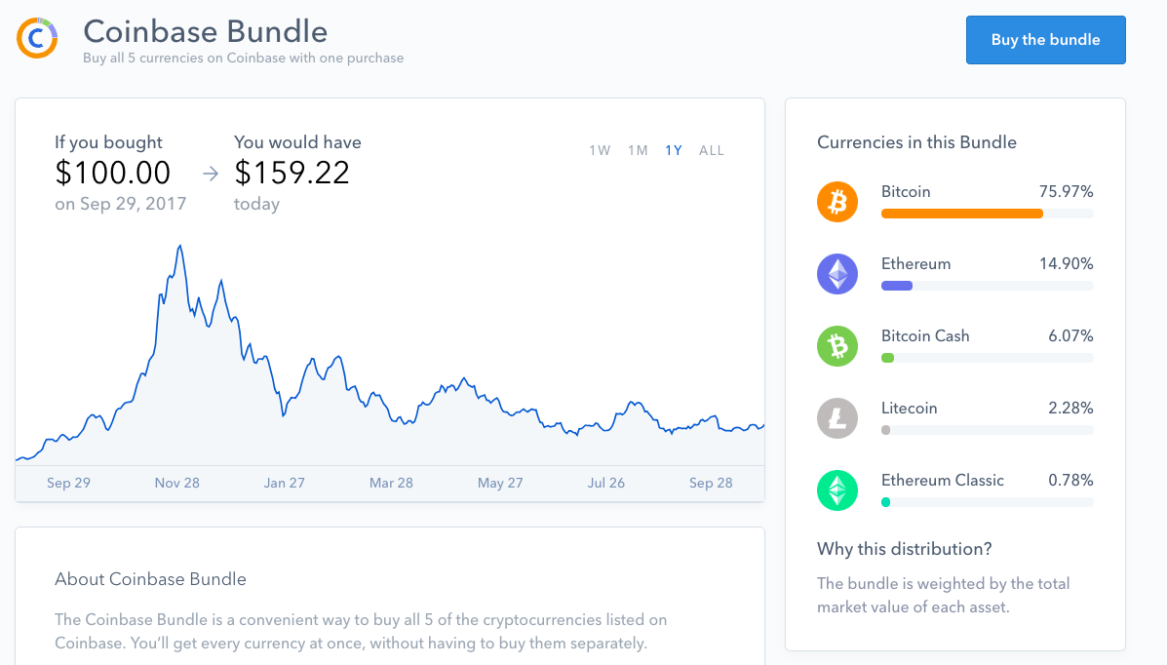Viewport: 1167px width, 665px height.
Task: Click the orange Bitcoin icon
Action: (x=837, y=202)
